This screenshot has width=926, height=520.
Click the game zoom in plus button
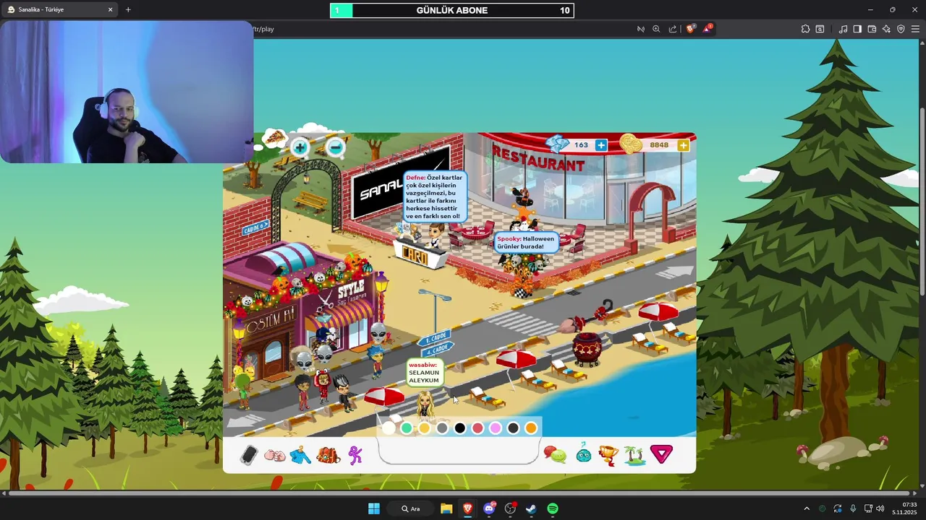[x=300, y=147]
